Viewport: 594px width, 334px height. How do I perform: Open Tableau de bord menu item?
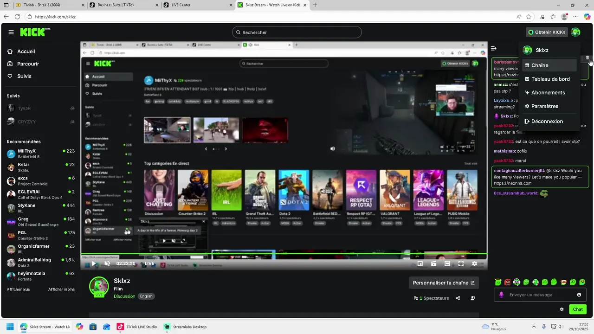tap(549, 79)
